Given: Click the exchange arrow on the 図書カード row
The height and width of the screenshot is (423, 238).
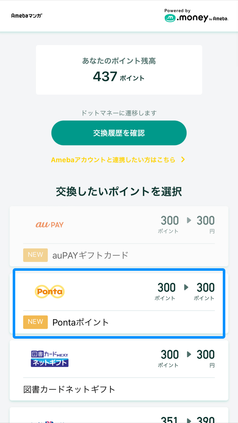Looking at the screenshot, I should 189,354.
